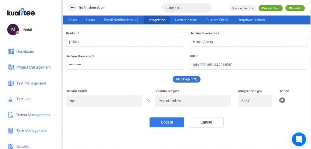The image size is (311, 149).
Task: Click the Checklist button
Action: click(x=295, y=8)
